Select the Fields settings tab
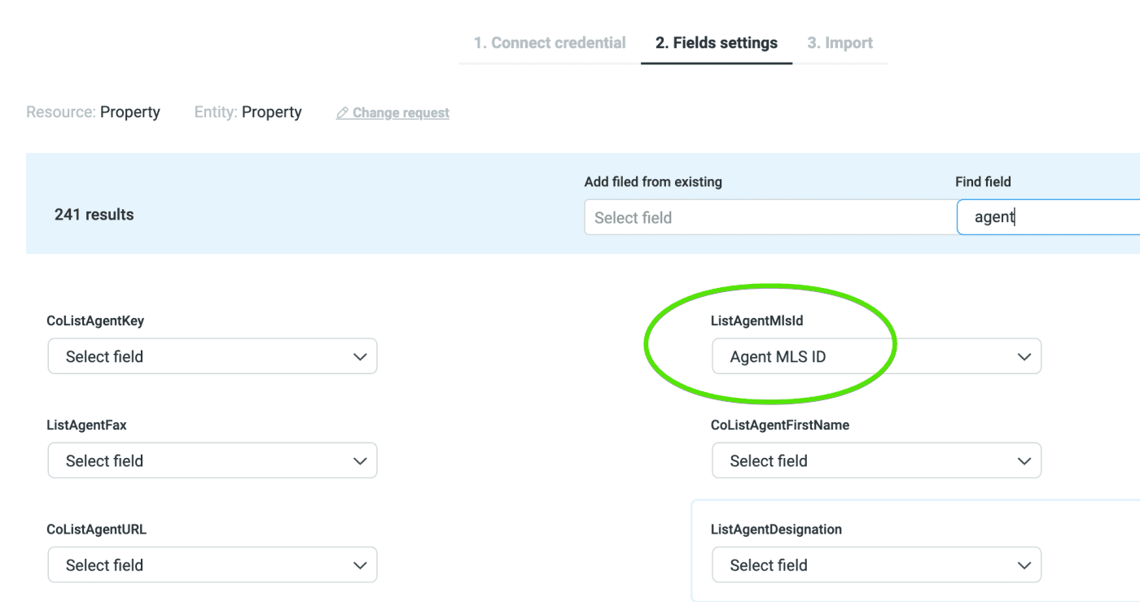Viewport: 1140px width, 602px height. click(x=716, y=42)
